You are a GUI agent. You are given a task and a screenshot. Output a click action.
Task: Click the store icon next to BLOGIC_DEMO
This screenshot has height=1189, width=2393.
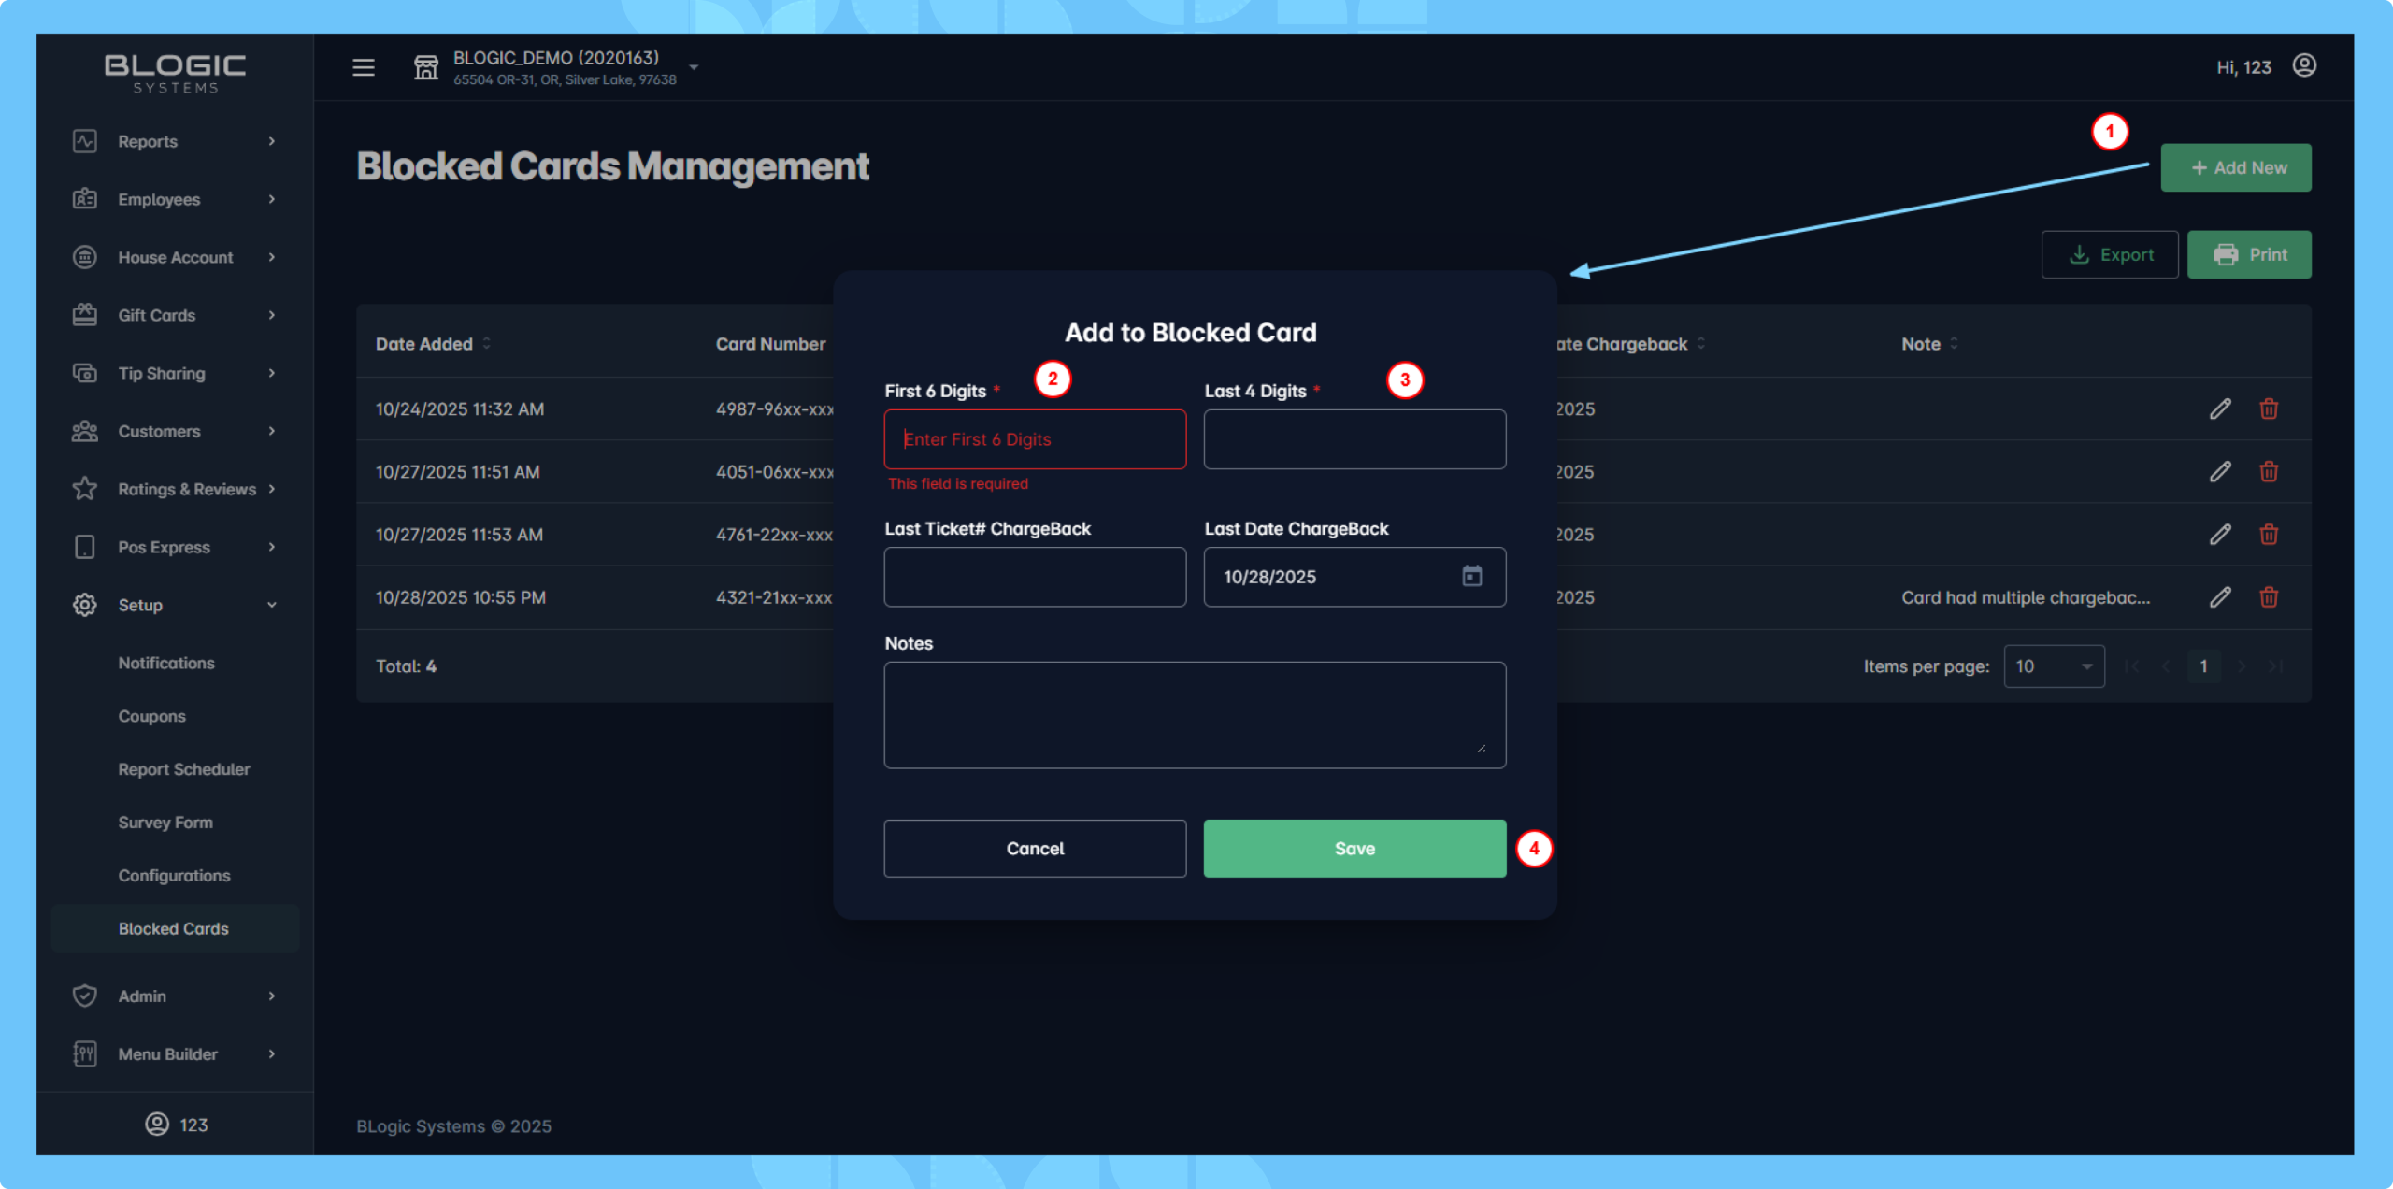[x=426, y=67]
